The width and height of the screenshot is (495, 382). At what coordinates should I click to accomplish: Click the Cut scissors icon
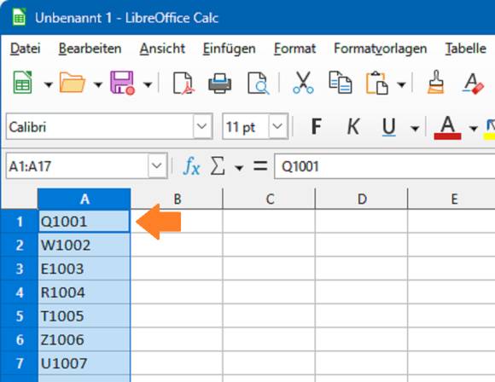(x=303, y=83)
